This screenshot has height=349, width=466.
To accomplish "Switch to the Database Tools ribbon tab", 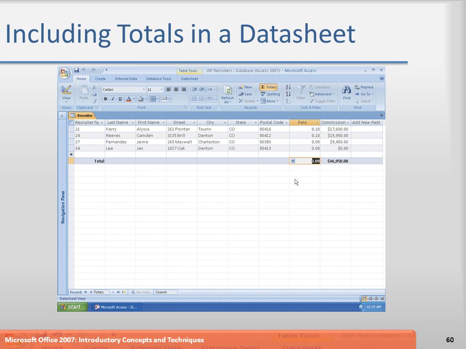I will pos(159,79).
